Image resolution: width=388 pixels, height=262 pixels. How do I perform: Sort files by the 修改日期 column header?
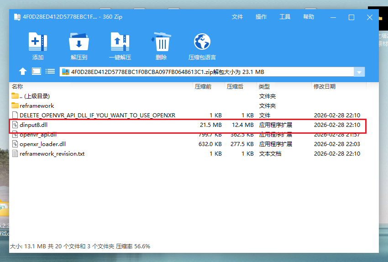pyautogui.click(x=324, y=86)
